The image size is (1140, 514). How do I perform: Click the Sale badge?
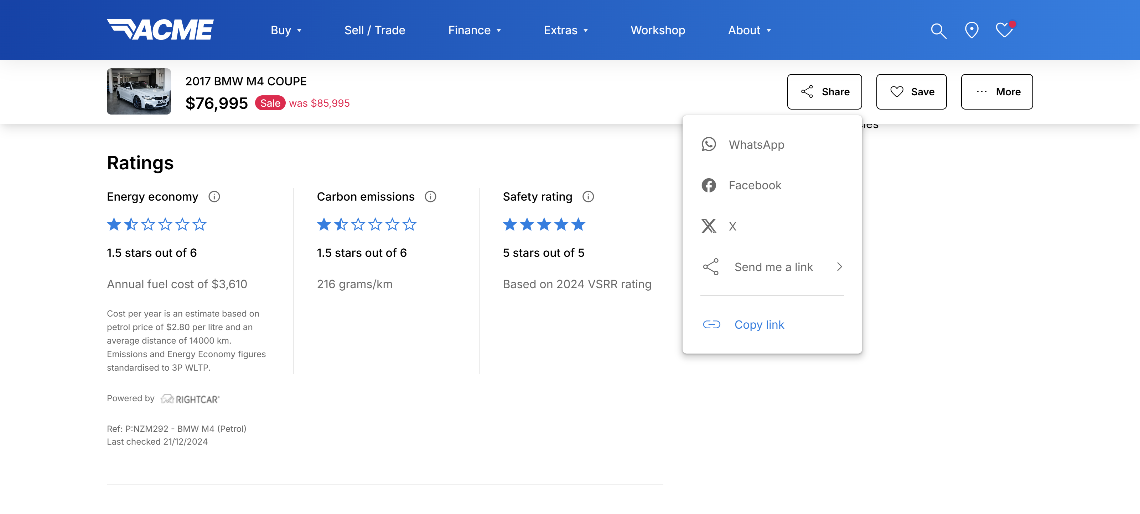(270, 103)
